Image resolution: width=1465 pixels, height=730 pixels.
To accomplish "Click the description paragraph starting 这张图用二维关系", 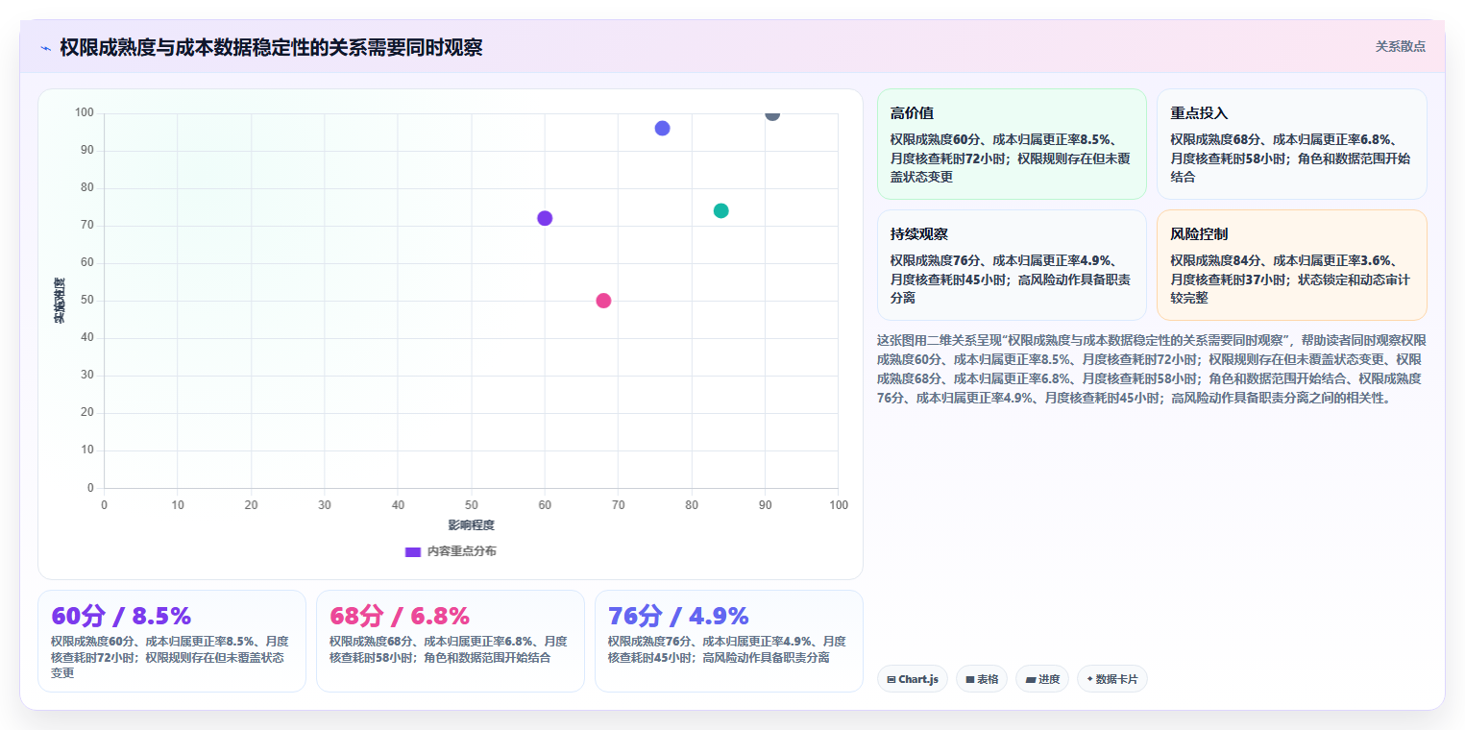I will click(1152, 369).
